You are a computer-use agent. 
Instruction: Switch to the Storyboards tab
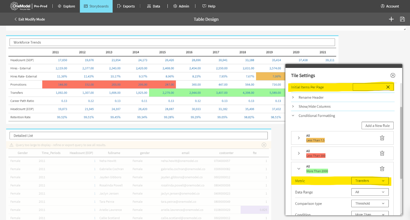(96, 6)
